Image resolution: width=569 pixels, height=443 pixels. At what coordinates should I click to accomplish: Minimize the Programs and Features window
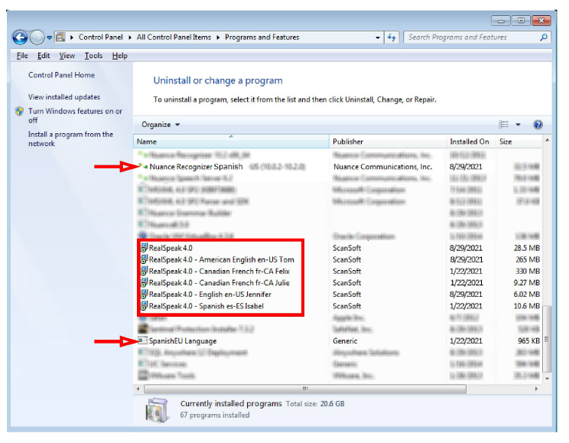point(501,21)
